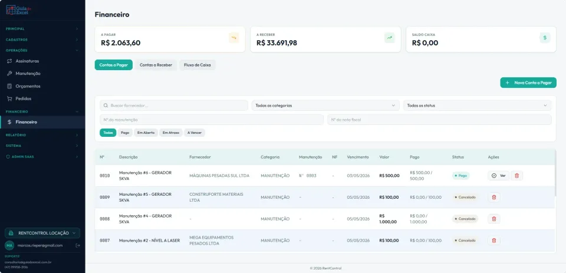Click the Orçamentos calculator icon

click(9, 86)
